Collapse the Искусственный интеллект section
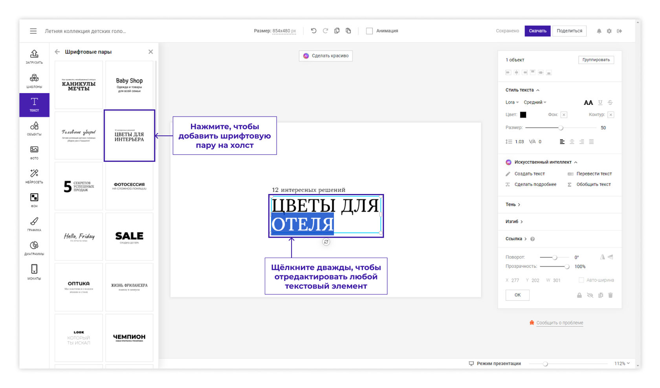The height and width of the screenshot is (388, 660). [541, 162]
